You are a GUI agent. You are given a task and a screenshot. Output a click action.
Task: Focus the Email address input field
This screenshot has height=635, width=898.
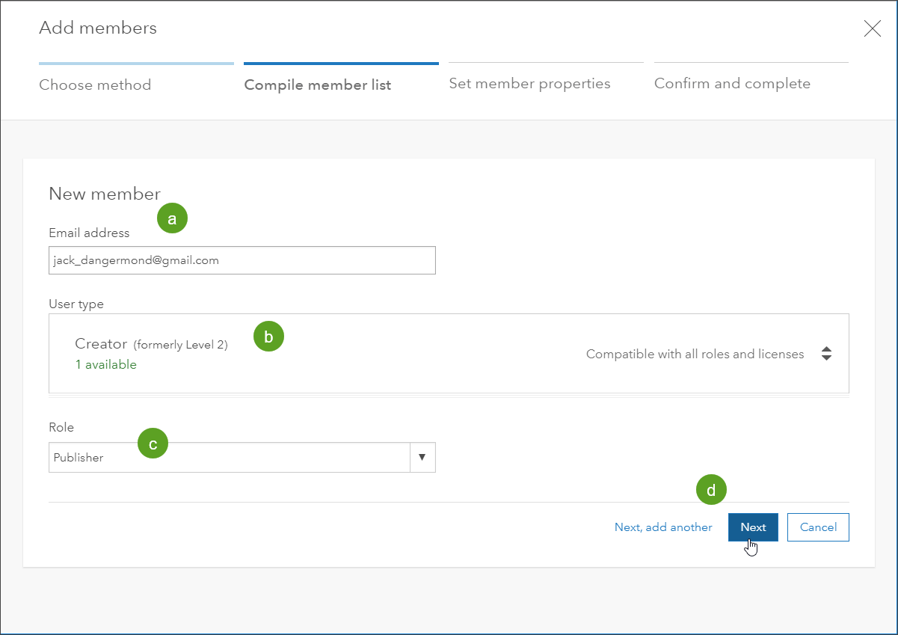[x=242, y=260]
